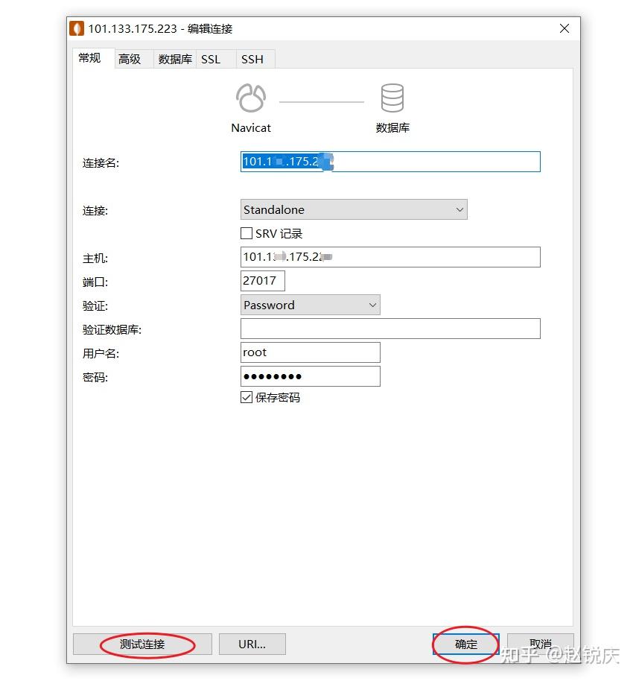Click the 验证数据库: label
Image resolution: width=636 pixels, height=681 pixels.
click(x=112, y=329)
